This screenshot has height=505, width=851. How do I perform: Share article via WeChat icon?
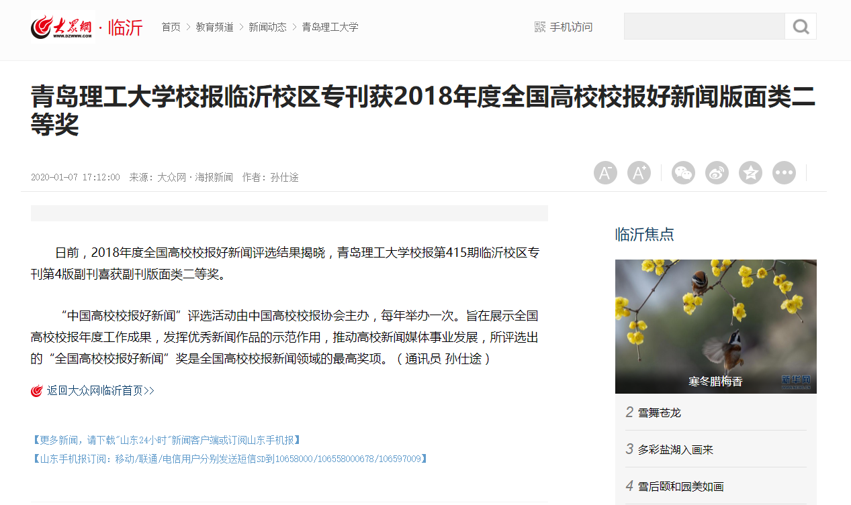pos(684,173)
